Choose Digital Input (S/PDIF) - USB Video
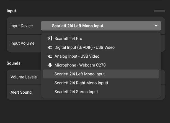170x123 pixels. pos(101,47)
